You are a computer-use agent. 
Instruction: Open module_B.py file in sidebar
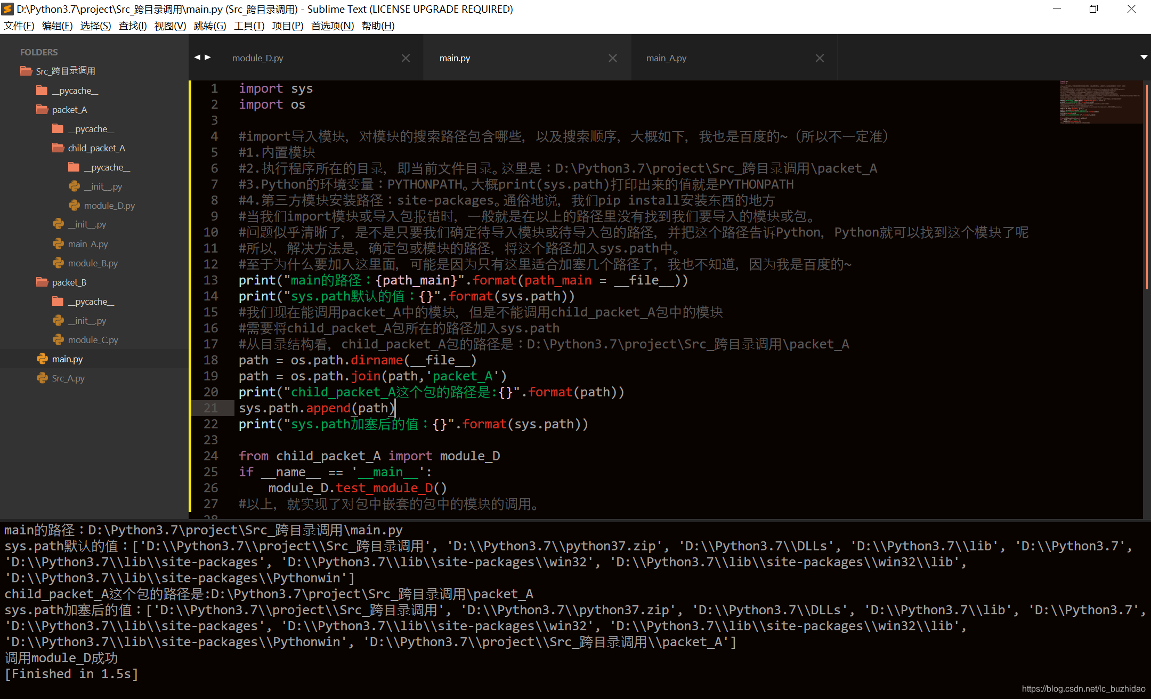pyautogui.click(x=93, y=263)
